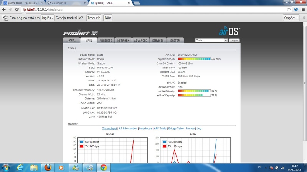Open the Windows Live Messenger taskbar icon
The height and width of the screenshot is (172, 307).
76,167
